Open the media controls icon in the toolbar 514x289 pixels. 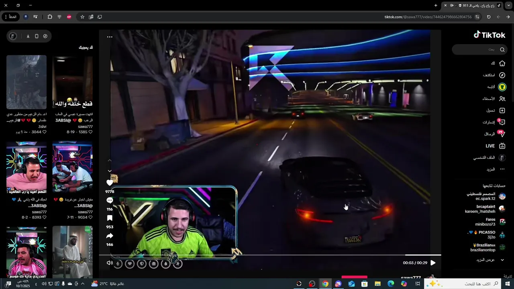coord(35,17)
